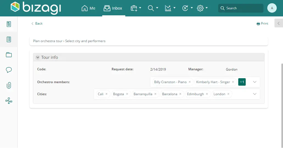Open the New Case briefcase icon menu
Viewport: 283px width, 148px height.
coord(136,8)
